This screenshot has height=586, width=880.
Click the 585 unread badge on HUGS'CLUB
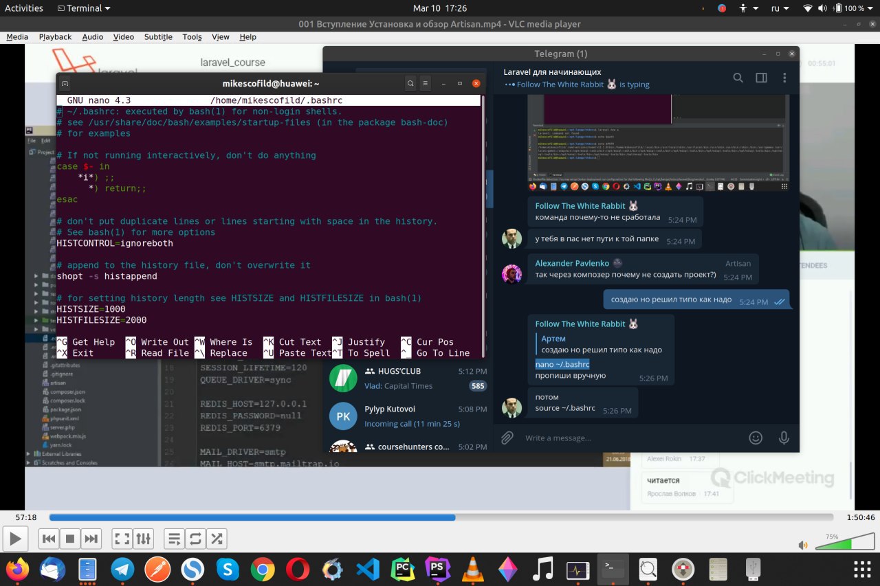click(478, 386)
